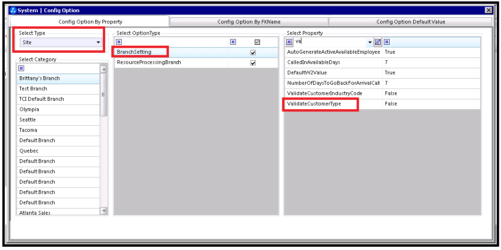Image resolution: width=501 pixels, height=250 pixels.
Task: Click the category list scrollbar thumb
Action: click(104, 95)
